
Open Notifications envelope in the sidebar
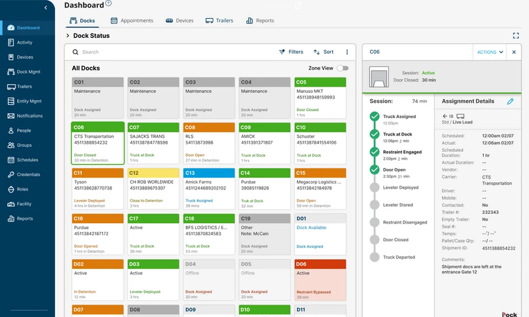pyautogui.click(x=11, y=116)
